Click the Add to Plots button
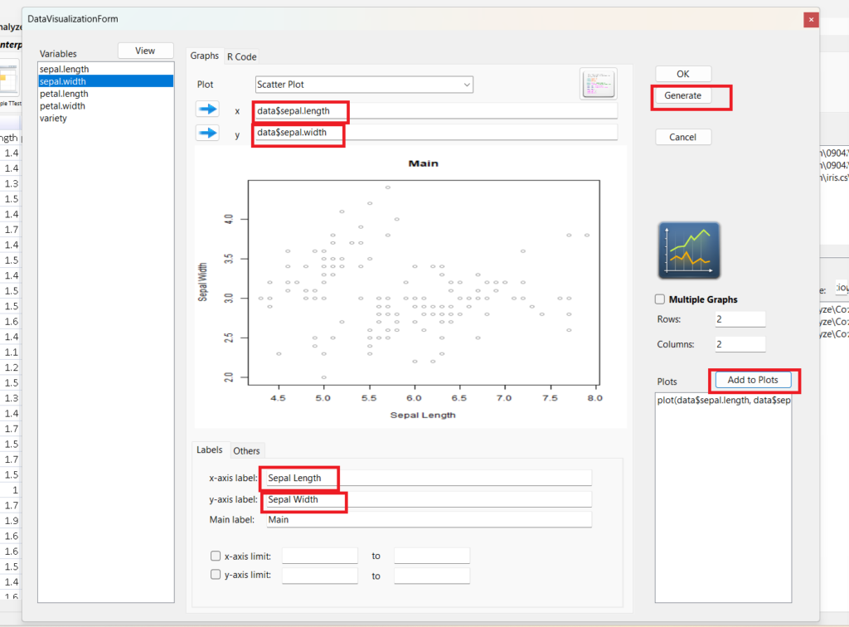The height and width of the screenshot is (627, 849). pyautogui.click(x=752, y=380)
